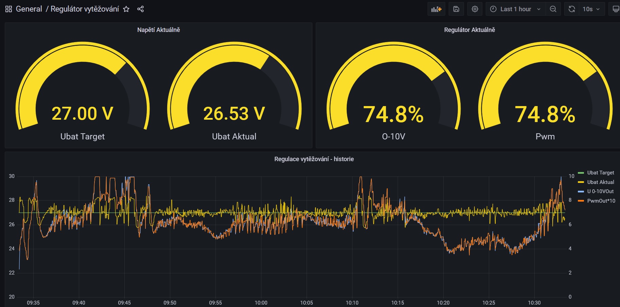Open dashboard settings gear
Screen dimensions: 620x307
click(x=475, y=9)
